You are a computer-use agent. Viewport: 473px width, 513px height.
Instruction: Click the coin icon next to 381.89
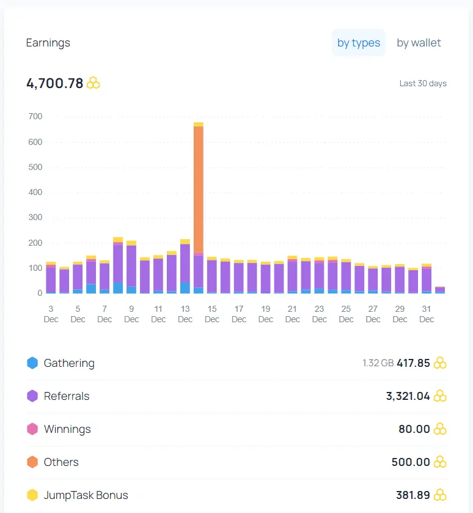(x=440, y=495)
